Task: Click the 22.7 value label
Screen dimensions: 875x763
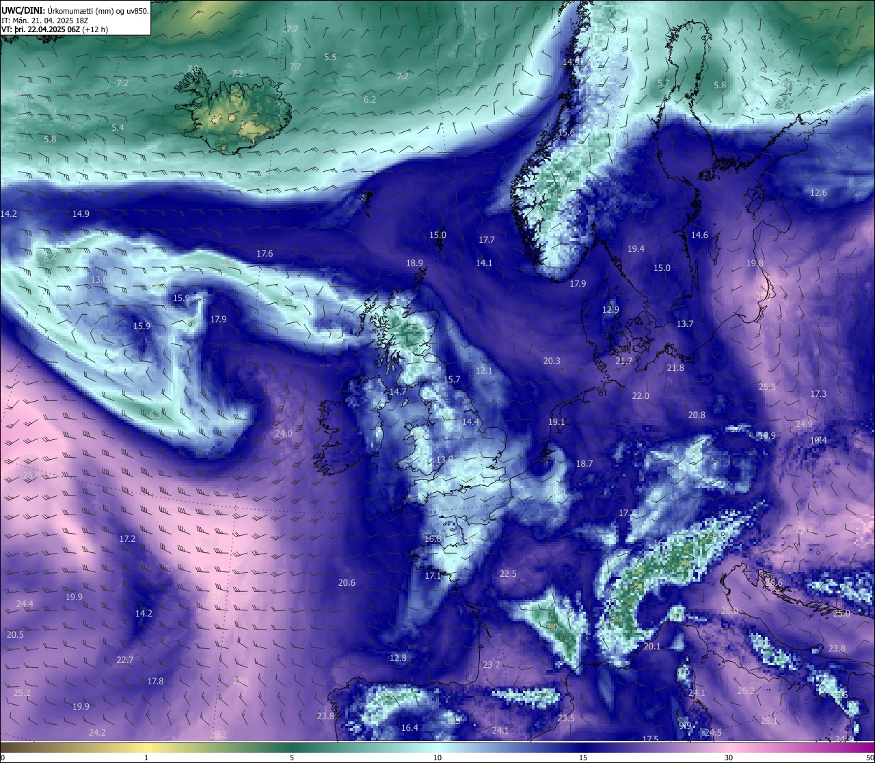Action: [x=124, y=660]
